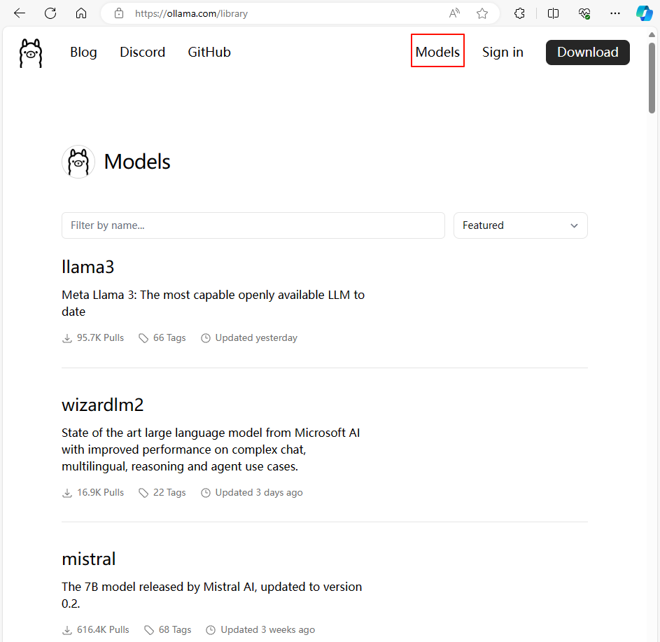Image resolution: width=660 pixels, height=642 pixels.
Task: Open browser Settings and more menu
Action: (615, 13)
